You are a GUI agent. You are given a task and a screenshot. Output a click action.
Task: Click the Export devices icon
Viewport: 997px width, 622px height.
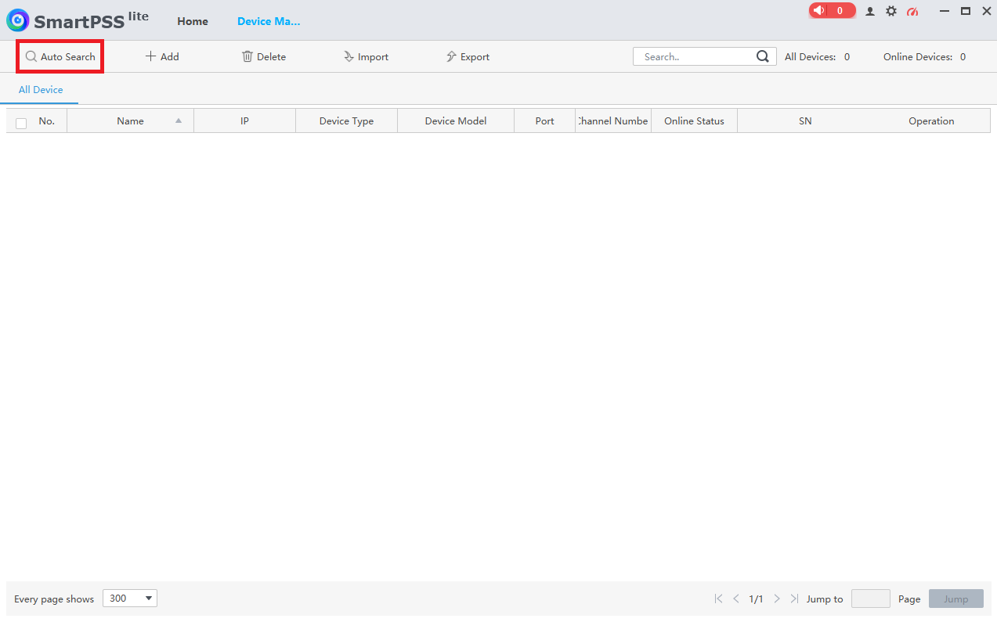click(x=452, y=56)
